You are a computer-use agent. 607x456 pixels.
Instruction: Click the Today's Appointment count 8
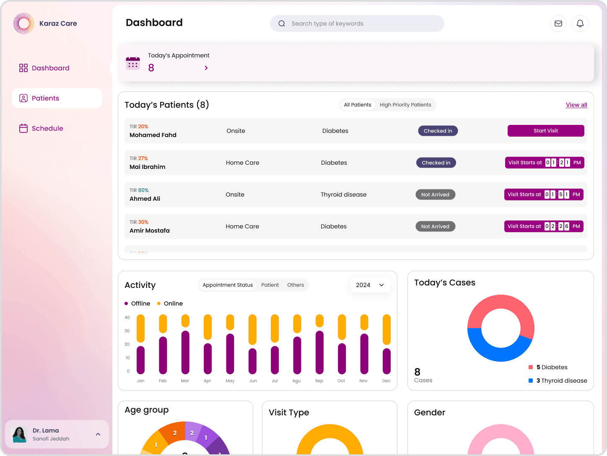click(x=151, y=68)
